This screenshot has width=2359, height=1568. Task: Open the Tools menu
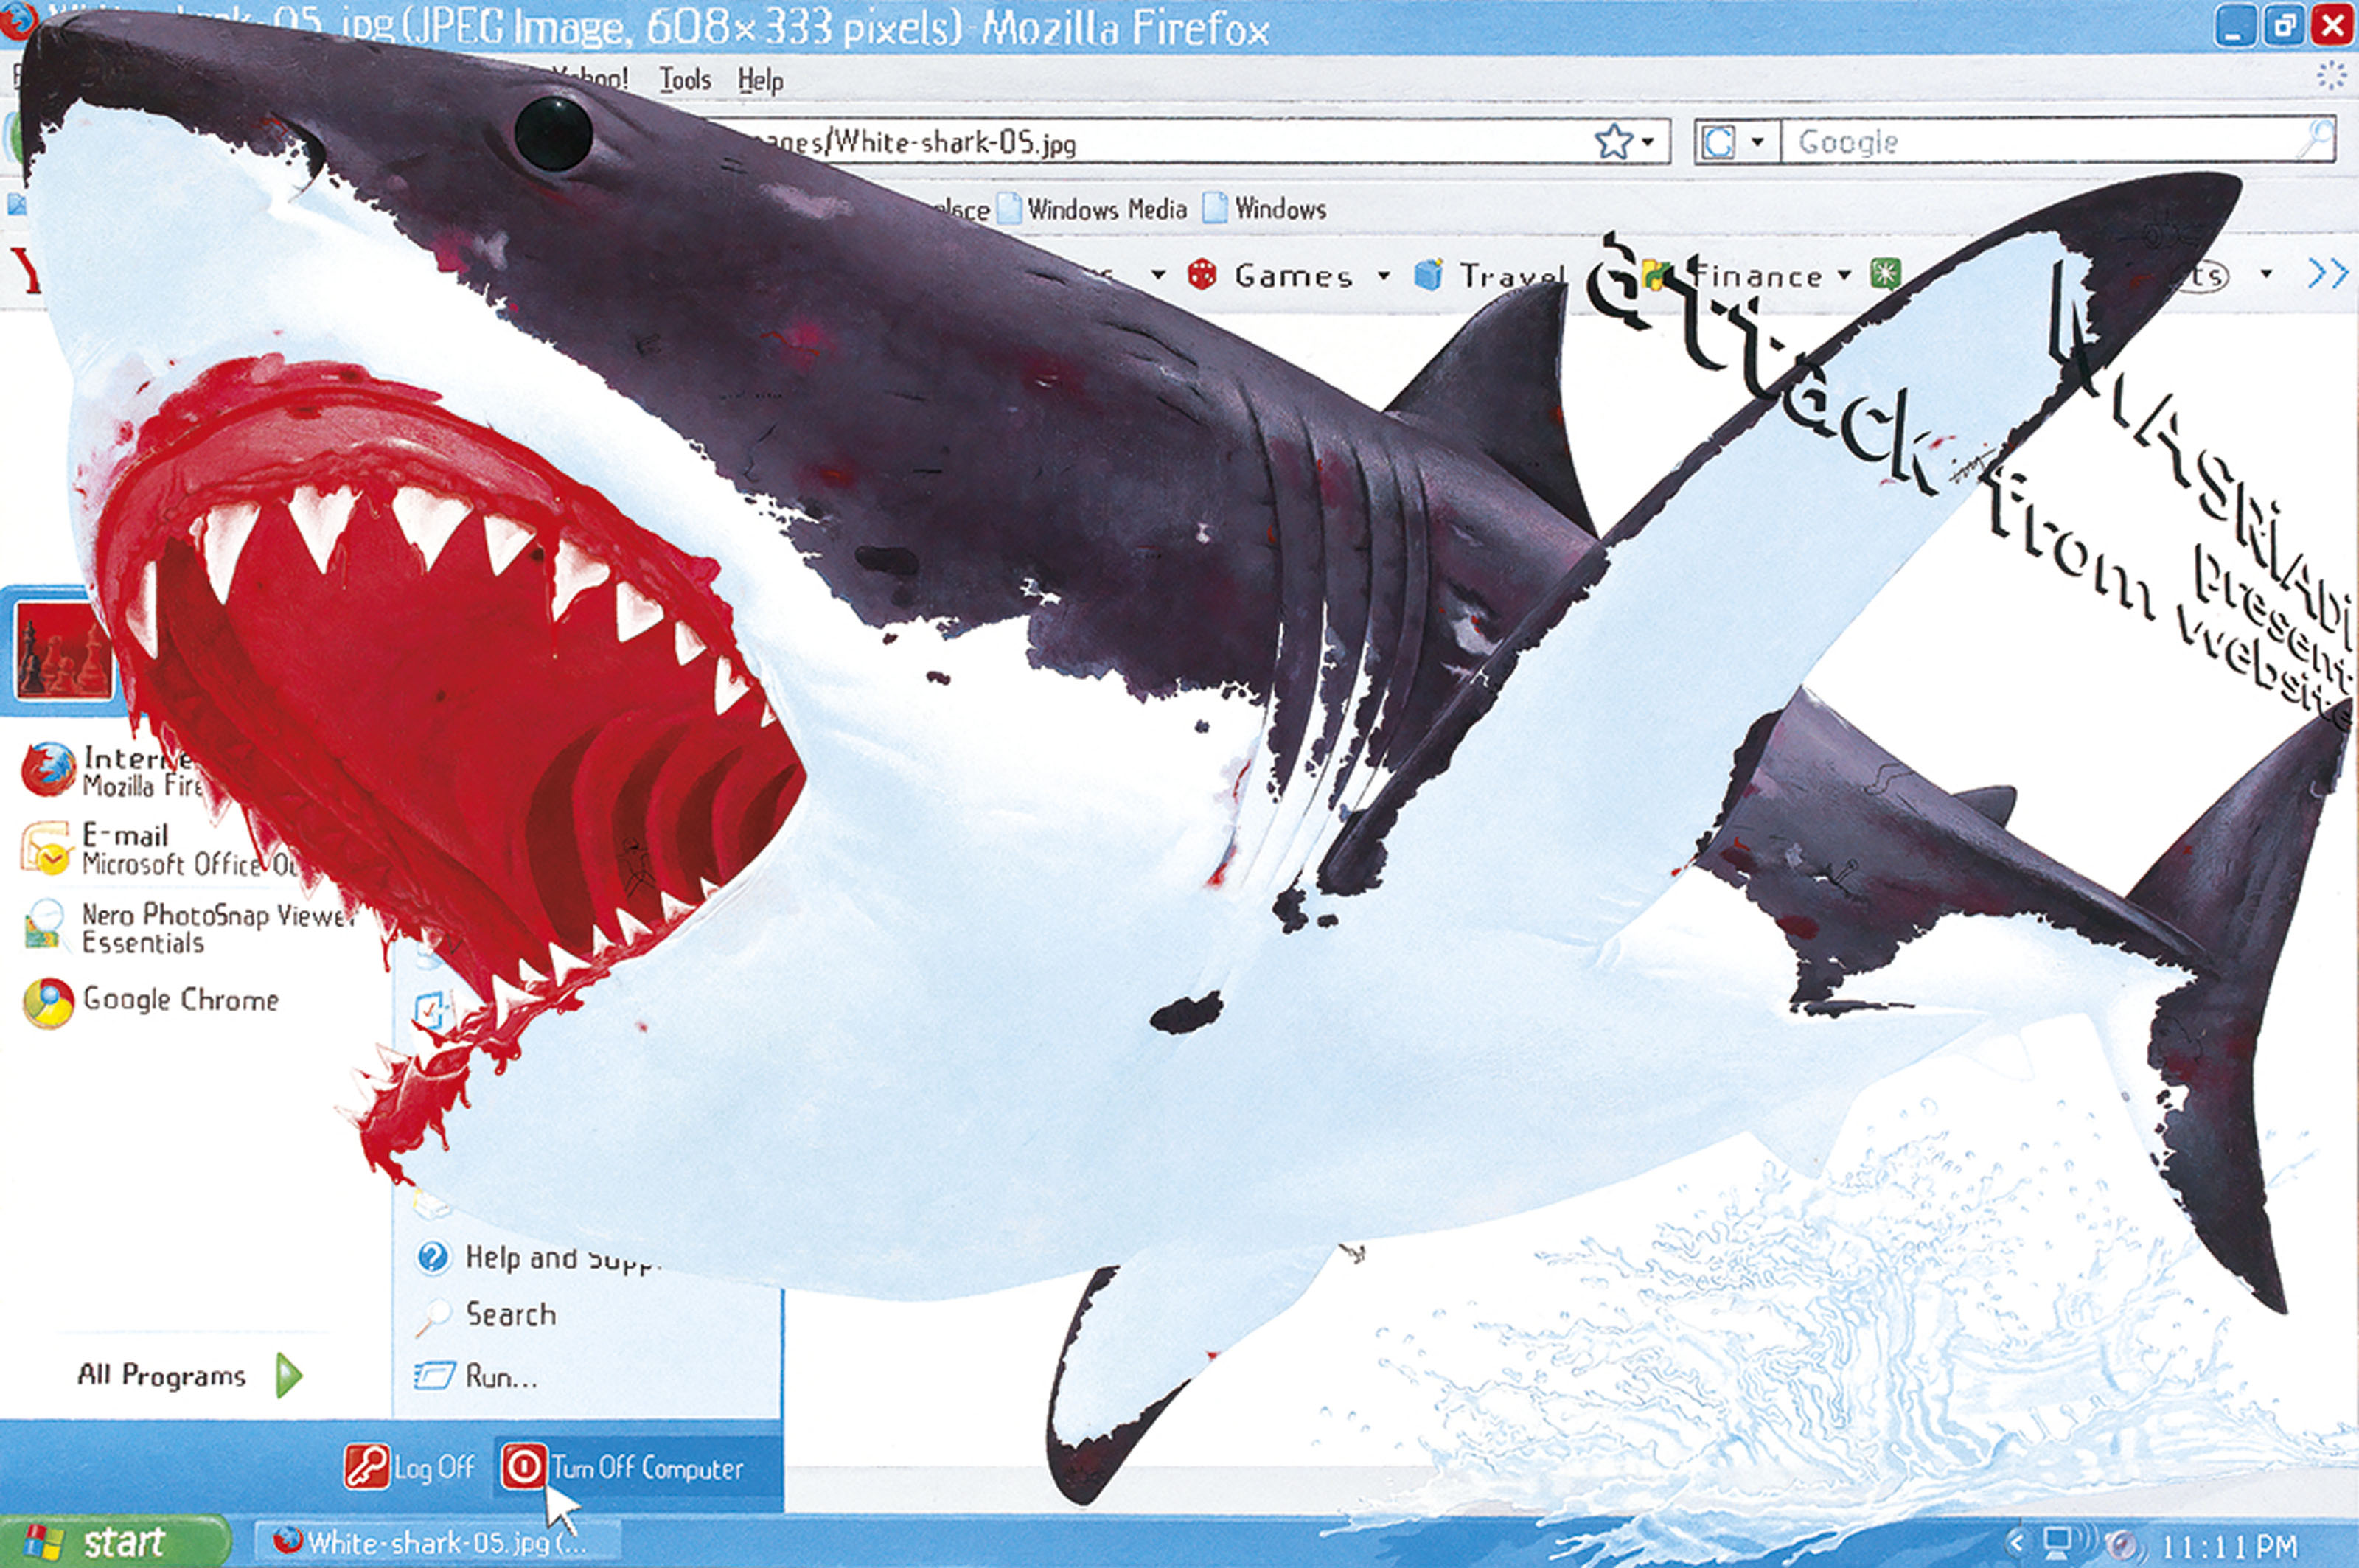click(685, 79)
